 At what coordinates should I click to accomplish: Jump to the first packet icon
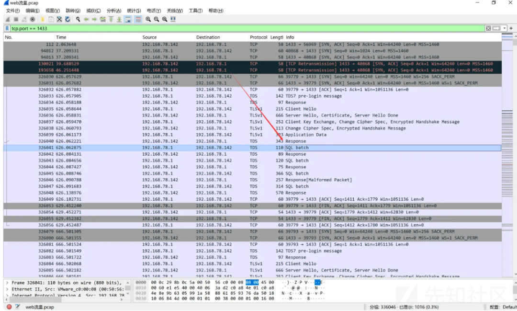pyautogui.click(x=111, y=20)
